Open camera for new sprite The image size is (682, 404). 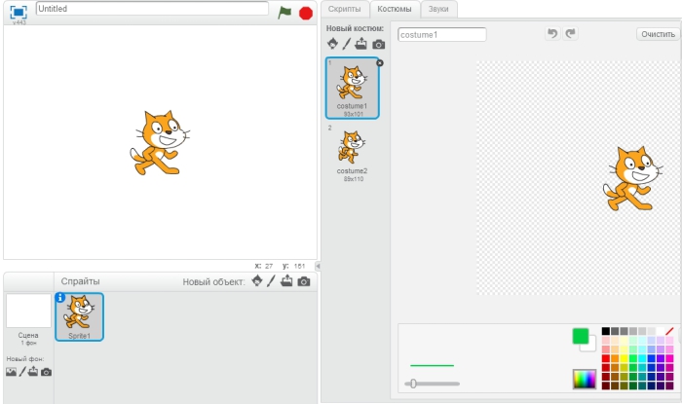304,281
